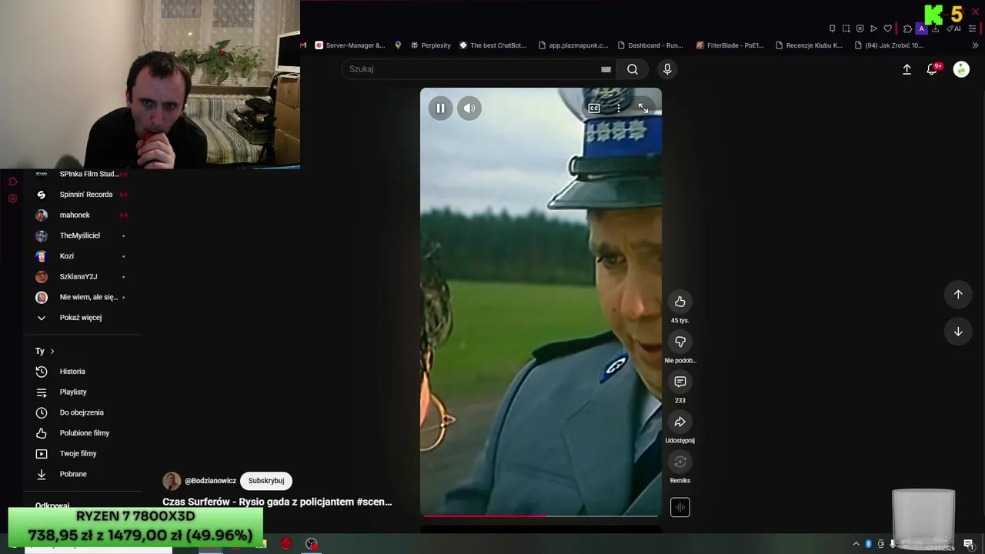
Task: Open Historia in the sidebar
Action: 82,372
